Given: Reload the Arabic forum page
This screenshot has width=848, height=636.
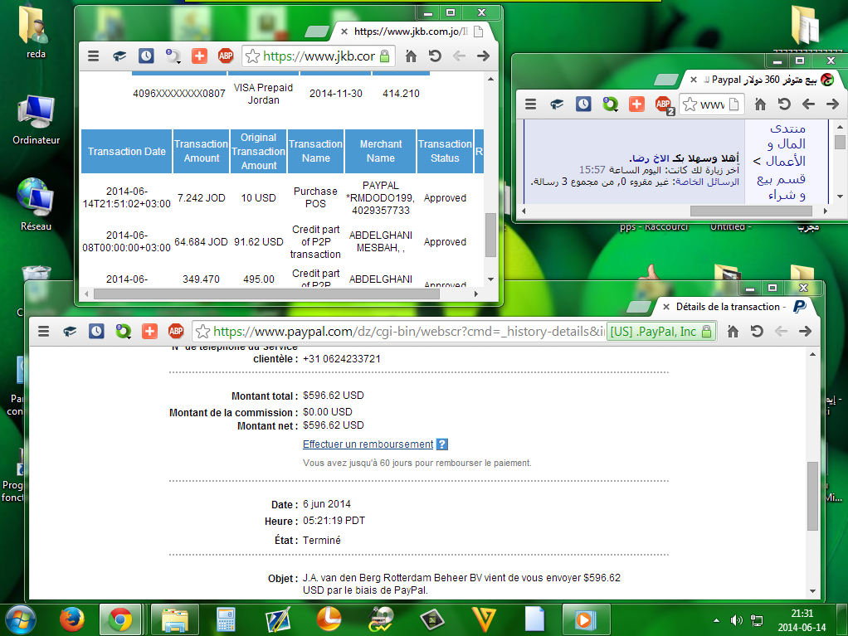Looking at the screenshot, I should click(784, 104).
